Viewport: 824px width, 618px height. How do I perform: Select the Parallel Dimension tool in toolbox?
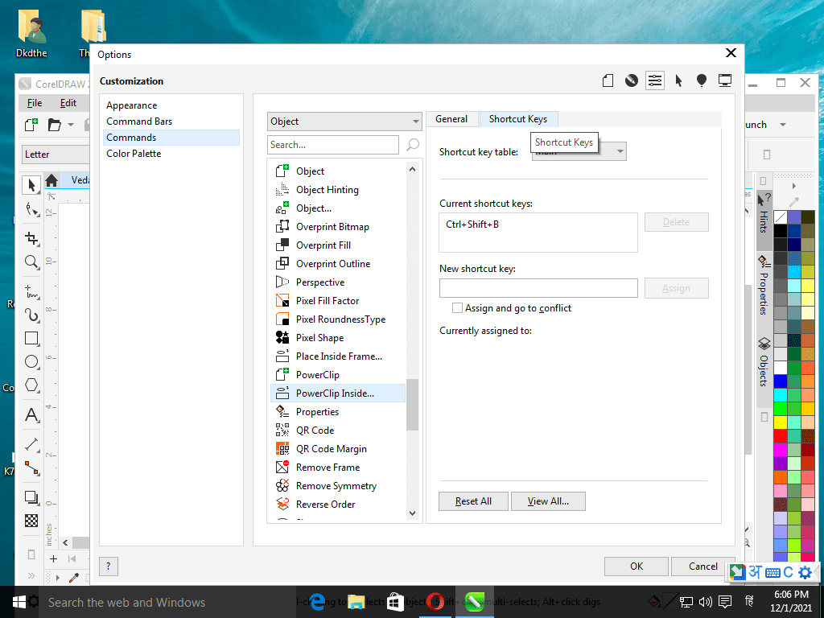point(31,444)
